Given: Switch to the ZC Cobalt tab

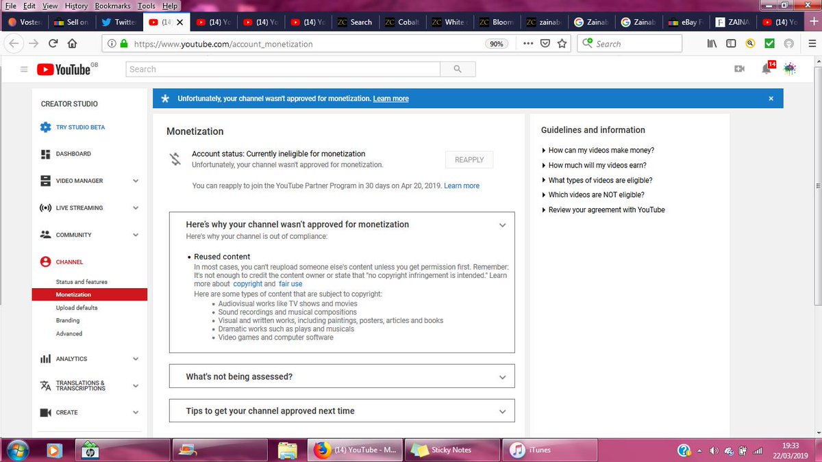Looking at the screenshot, I should click(402, 22).
